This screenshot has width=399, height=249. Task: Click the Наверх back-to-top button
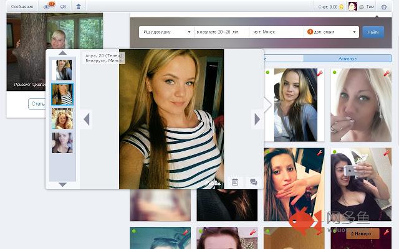(362, 234)
